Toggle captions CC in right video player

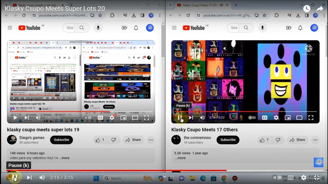tap(264, 118)
